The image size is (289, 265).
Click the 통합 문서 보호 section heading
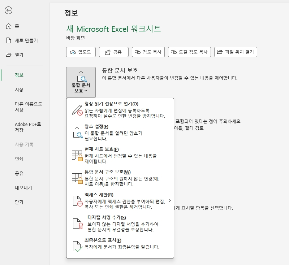point(120,70)
